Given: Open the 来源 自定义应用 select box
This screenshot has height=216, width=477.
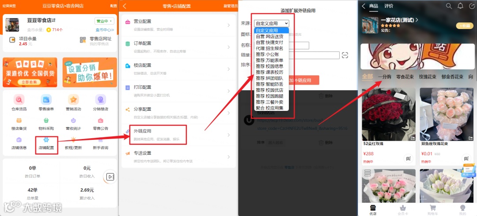Looking at the screenshot, I should click(271, 23).
